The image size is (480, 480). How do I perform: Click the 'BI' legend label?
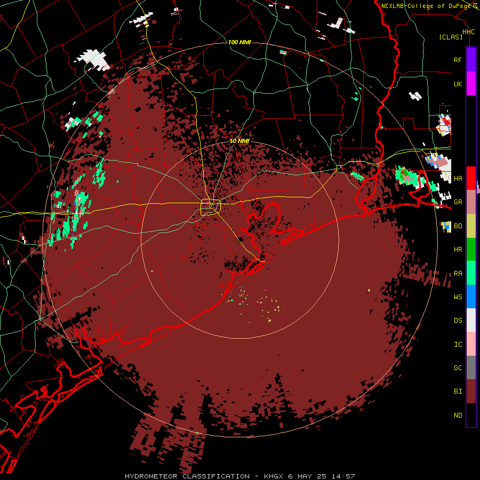458,391
